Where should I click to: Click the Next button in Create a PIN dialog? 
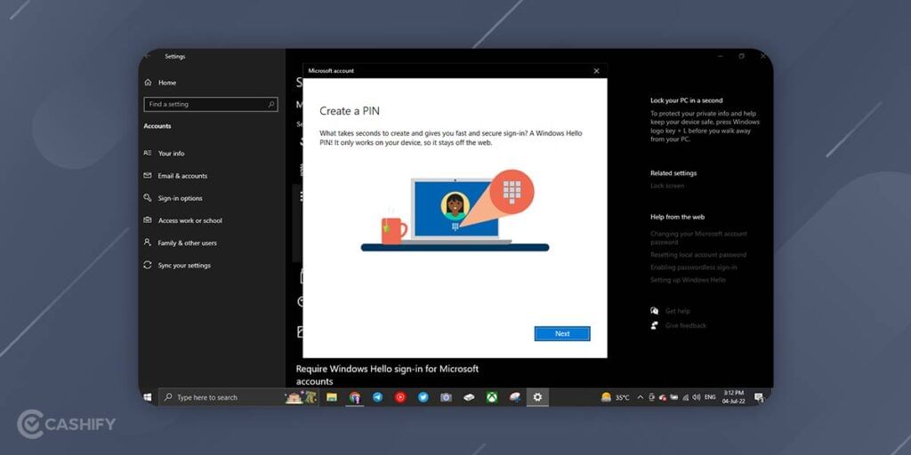click(x=562, y=334)
